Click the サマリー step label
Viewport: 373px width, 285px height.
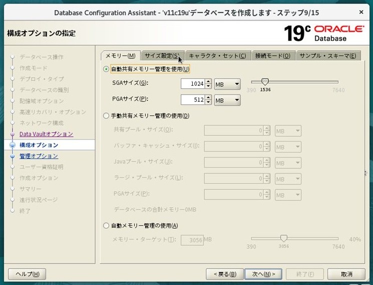tap(31, 189)
